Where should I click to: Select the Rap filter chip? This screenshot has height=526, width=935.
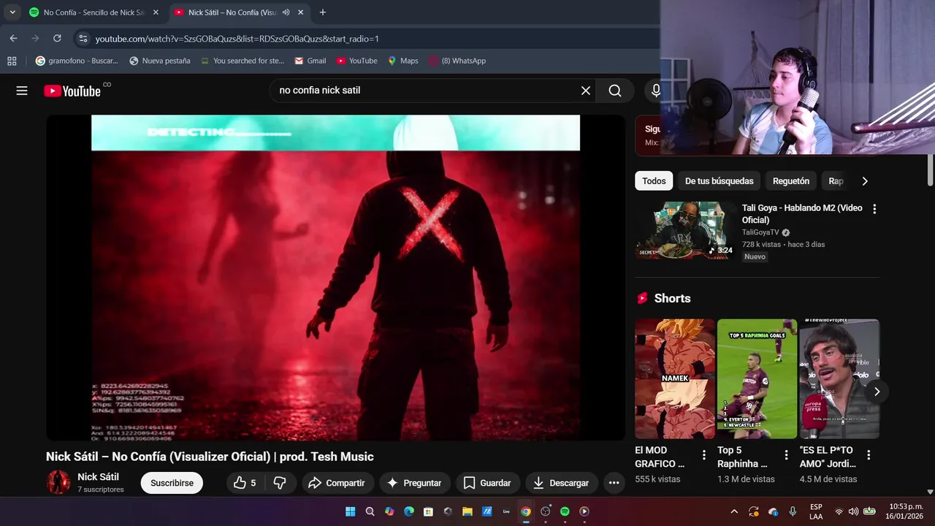836,181
